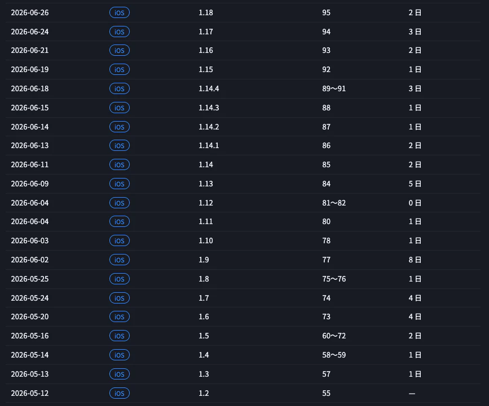Select version number 1.4

[204, 355]
